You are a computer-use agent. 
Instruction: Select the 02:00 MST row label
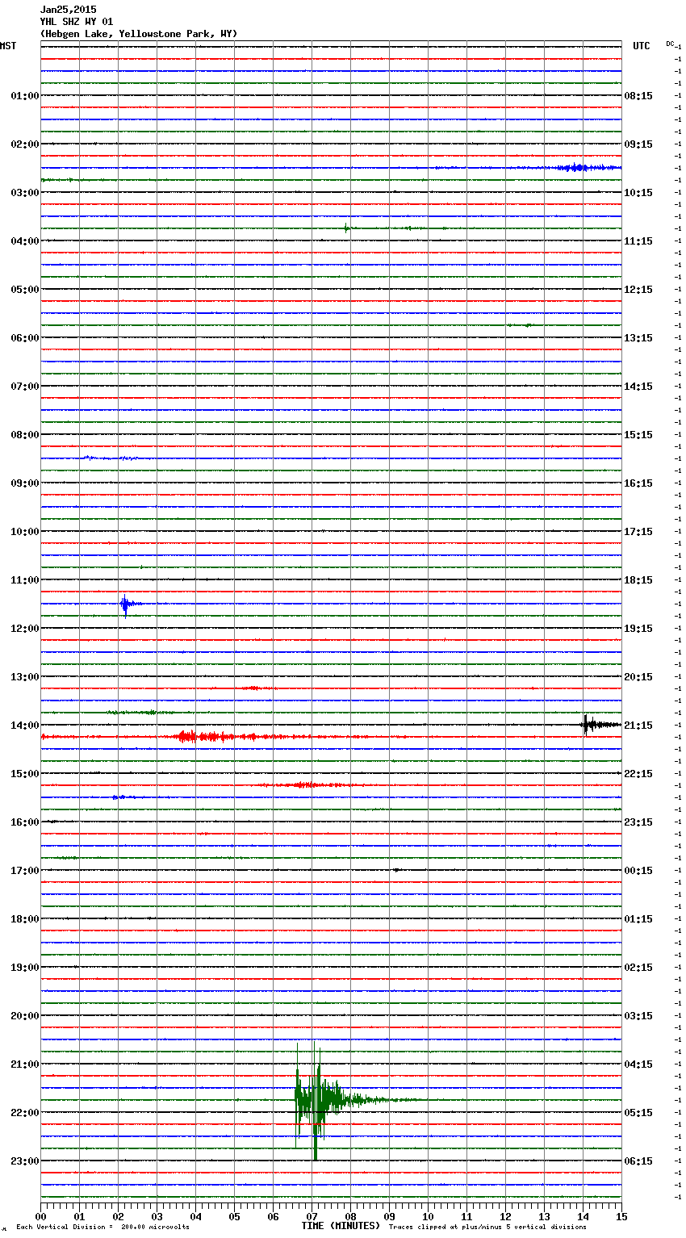[x=25, y=144]
